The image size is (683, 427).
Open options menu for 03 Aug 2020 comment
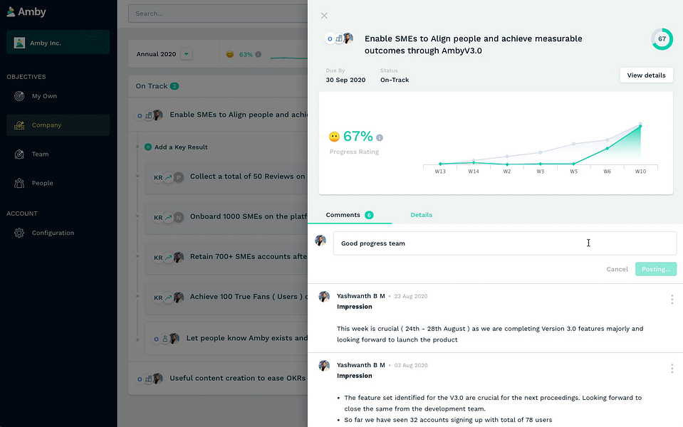672,369
